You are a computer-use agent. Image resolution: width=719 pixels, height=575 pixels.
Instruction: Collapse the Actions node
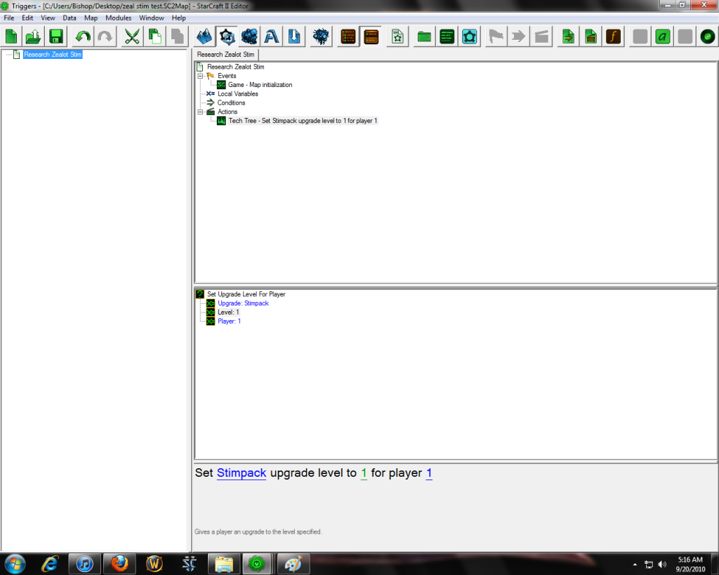click(200, 112)
